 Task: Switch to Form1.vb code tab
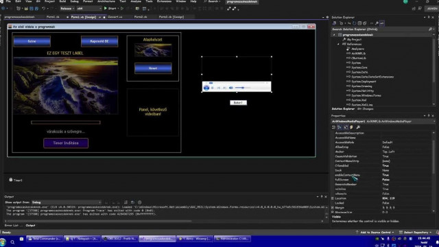click(53, 16)
